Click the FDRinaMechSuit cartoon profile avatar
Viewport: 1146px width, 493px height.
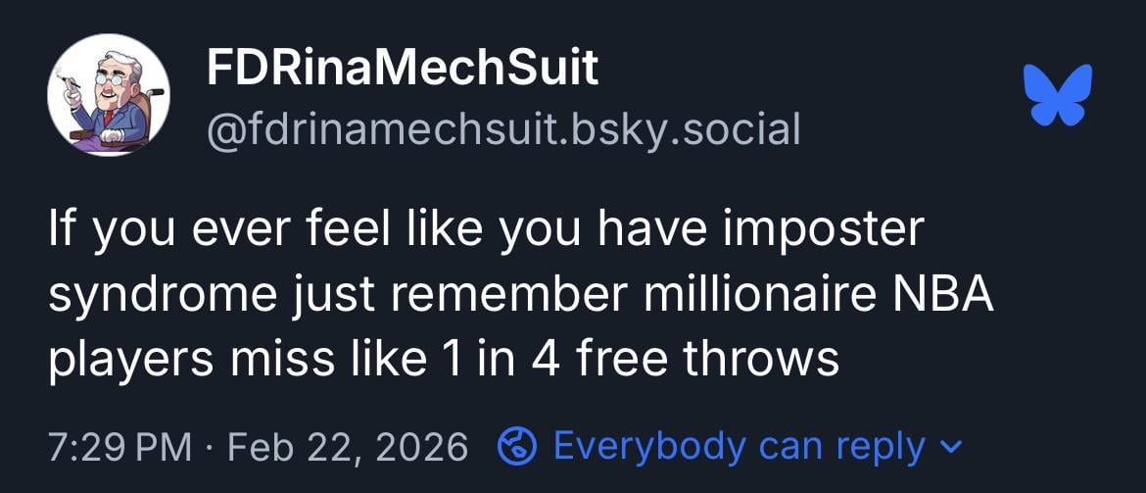[x=109, y=95]
